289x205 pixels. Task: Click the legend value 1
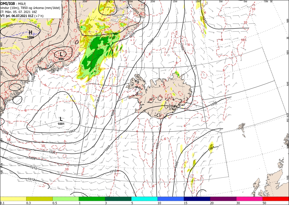point(80,203)
